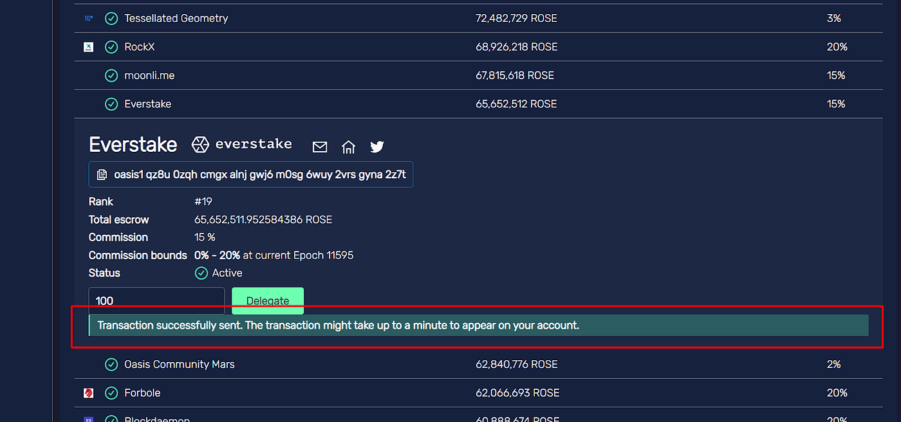Click the commission bounds 0% - 20% text
The width and height of the screenshot is (901, 422).
218,255
